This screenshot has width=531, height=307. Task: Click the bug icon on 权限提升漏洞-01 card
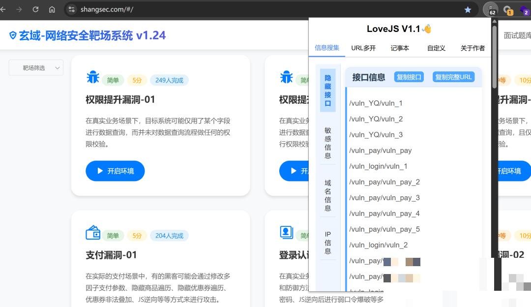point(93,77)
